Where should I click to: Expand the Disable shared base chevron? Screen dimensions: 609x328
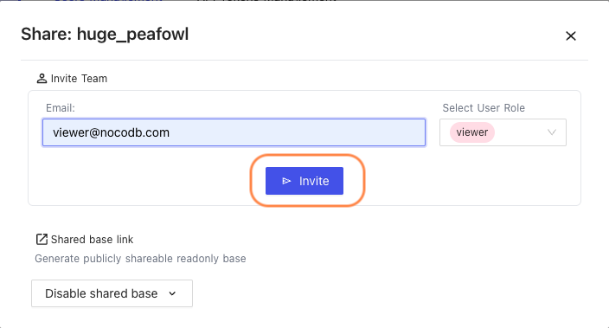(x=172, y=293)
